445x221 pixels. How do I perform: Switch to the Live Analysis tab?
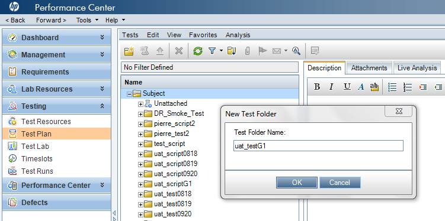(417, 68)
